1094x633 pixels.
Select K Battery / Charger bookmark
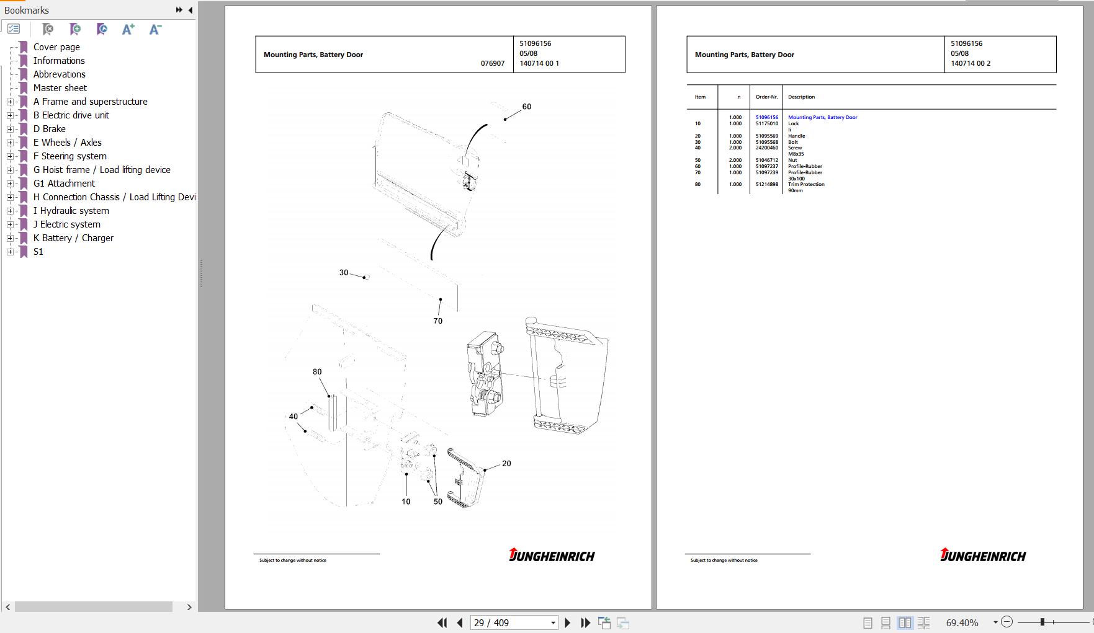click(73, 238)
